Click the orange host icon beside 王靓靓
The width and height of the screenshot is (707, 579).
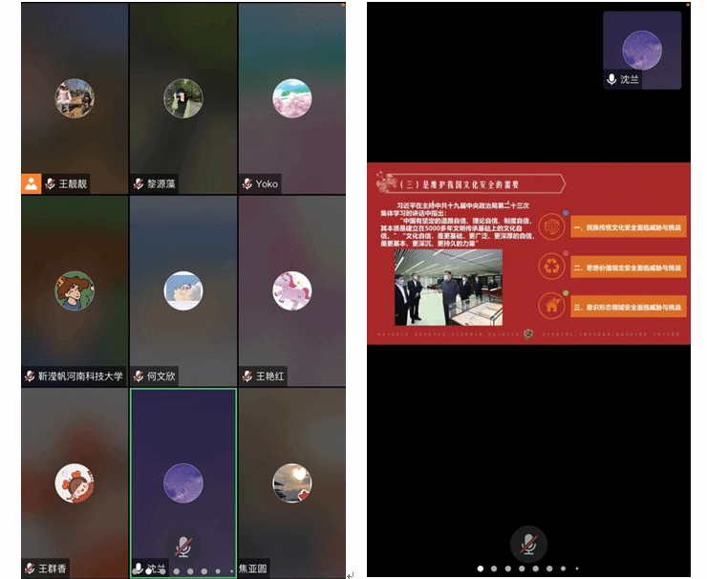32,183
